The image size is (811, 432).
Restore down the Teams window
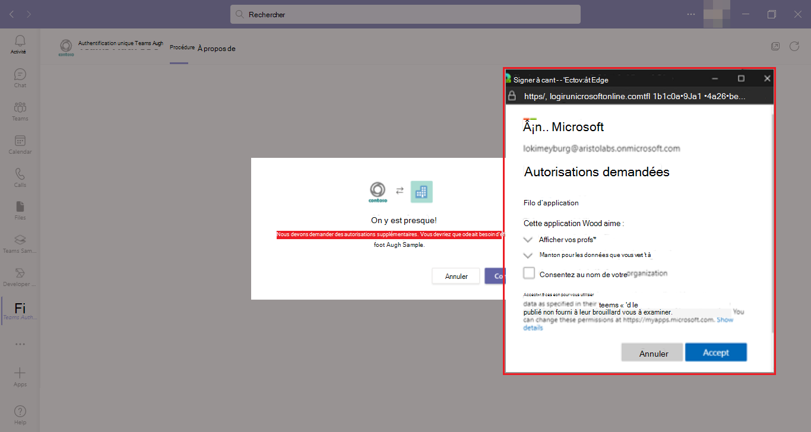771,14
